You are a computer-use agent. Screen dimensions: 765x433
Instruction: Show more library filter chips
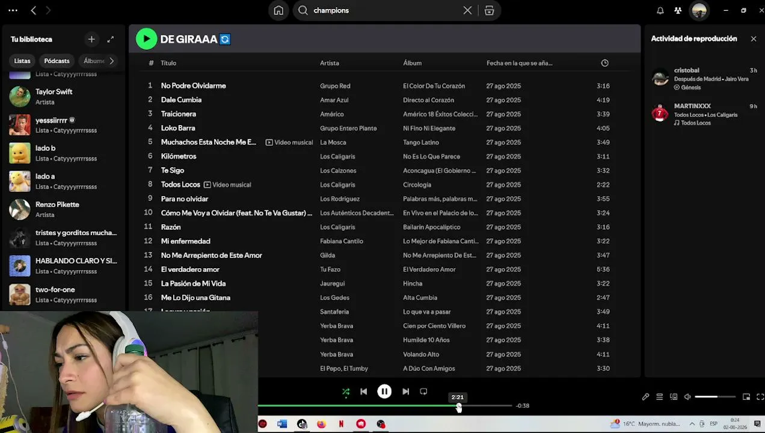point(111,61)
